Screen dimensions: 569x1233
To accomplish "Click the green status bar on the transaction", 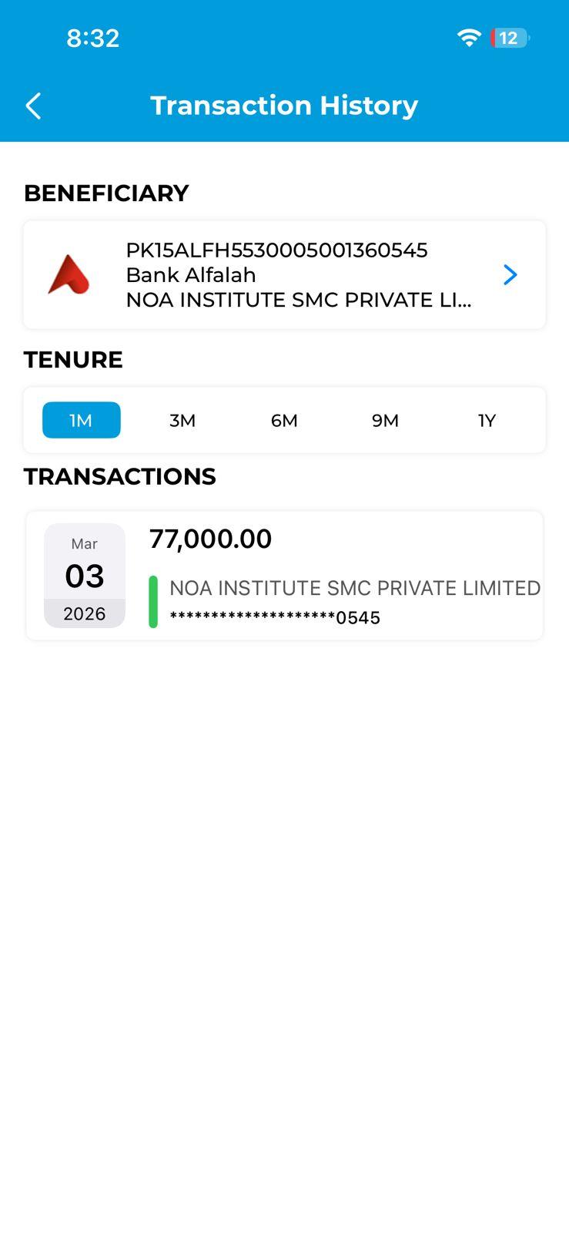I will pos(153,602).
